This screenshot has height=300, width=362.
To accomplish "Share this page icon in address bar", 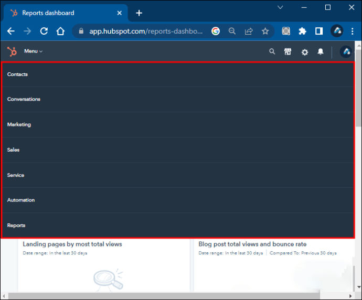I will [x=249, y=31].
